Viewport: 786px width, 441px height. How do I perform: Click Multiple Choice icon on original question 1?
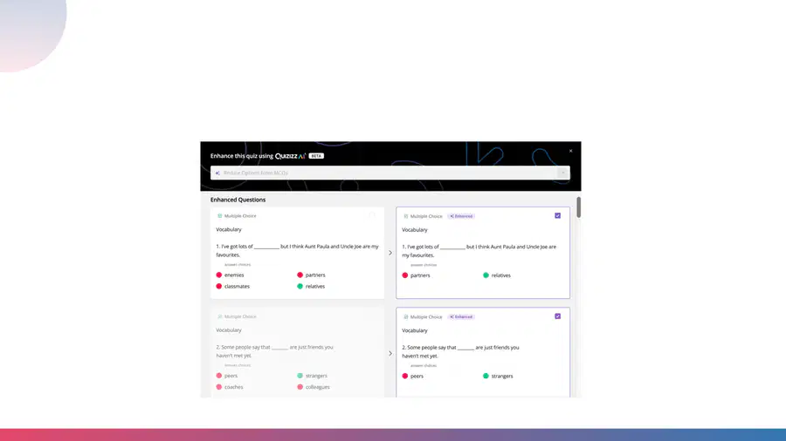[x=219, y=215]
